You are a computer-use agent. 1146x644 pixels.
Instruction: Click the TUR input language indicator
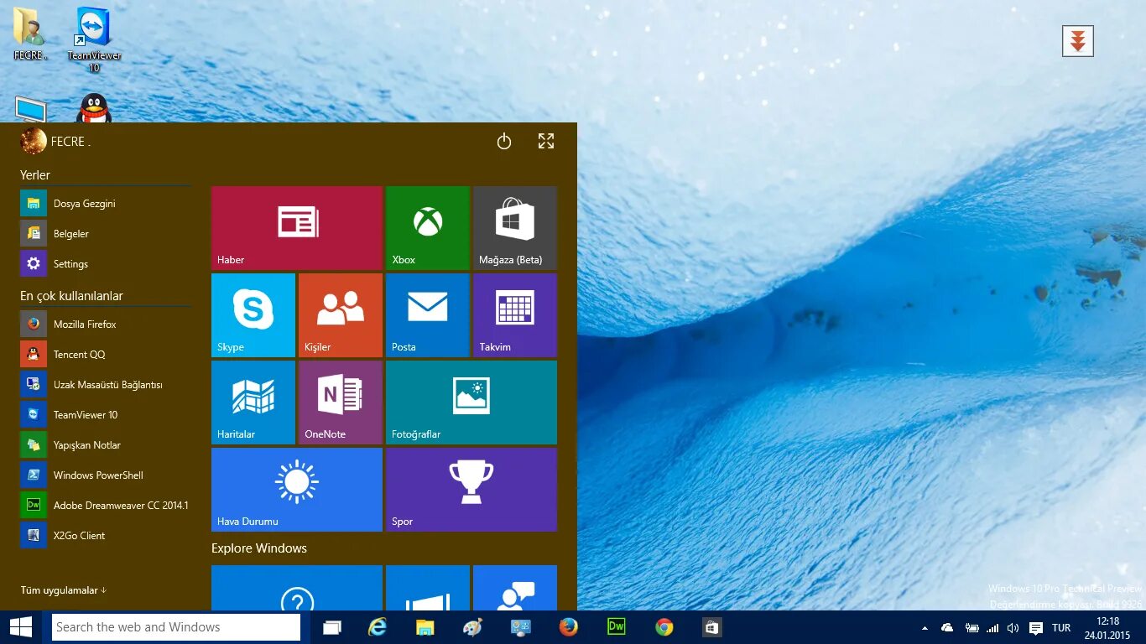point(1061,628)
